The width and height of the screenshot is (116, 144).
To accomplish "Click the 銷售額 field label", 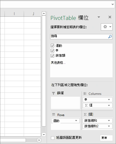I will coord(60,56).
